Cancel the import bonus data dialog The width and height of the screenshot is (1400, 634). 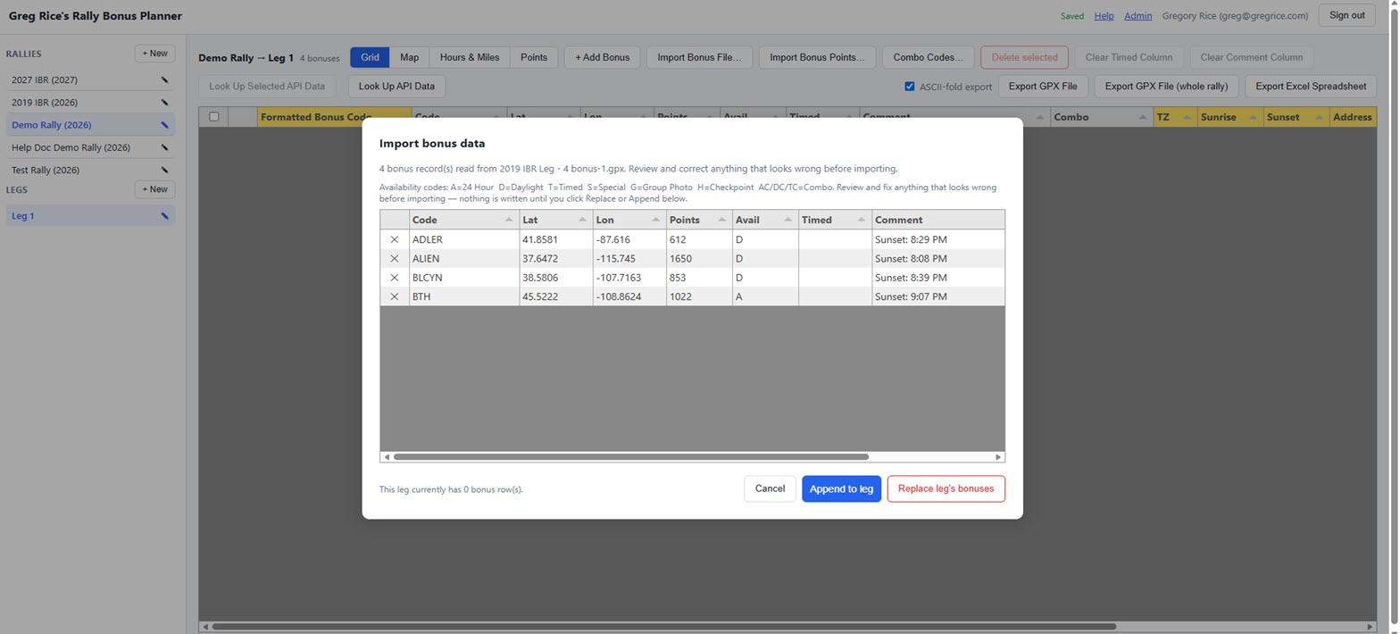click(x=770, y=488)
